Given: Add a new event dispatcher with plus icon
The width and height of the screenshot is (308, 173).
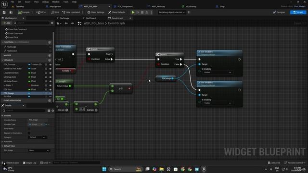Looking at the screenshot, I should pyautogui.click(x=50, y=100).
